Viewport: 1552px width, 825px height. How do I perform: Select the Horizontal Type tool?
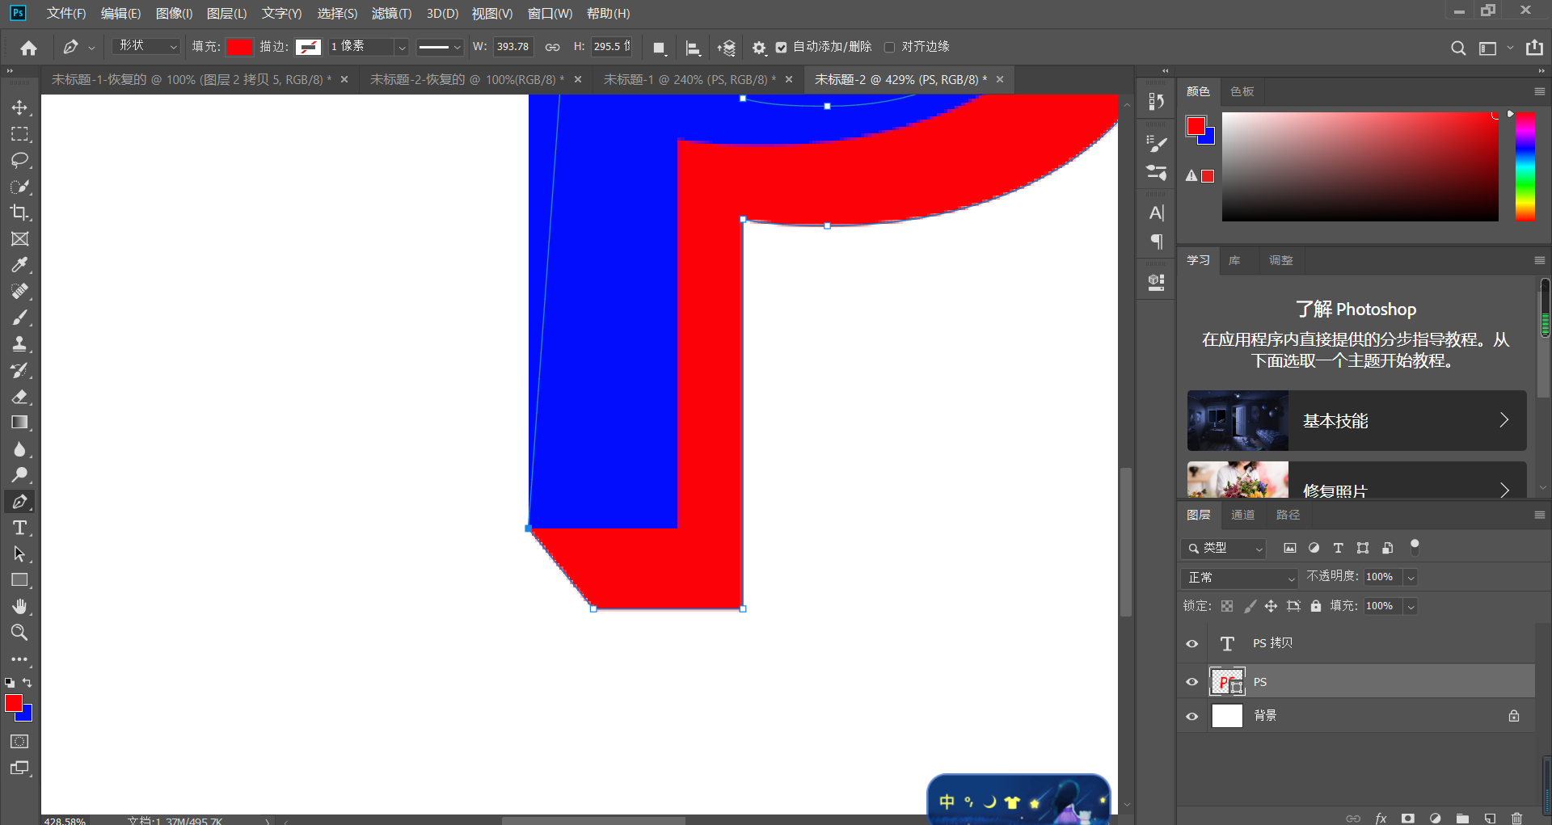pyautogui.click(x=19, y=528)
